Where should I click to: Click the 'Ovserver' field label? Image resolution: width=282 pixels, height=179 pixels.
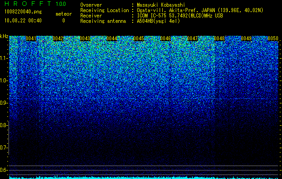coord(91,5)
